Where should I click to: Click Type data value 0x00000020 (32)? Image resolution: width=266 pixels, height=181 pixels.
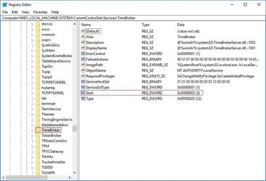pos(189,98)
